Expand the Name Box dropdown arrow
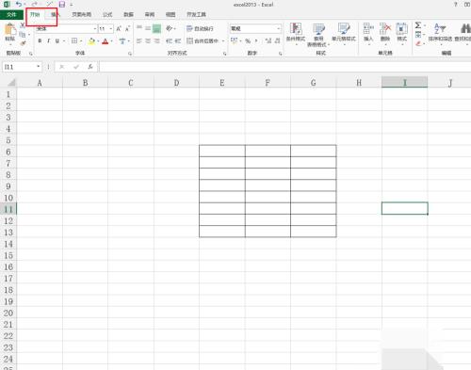The width and height of the screenshot is (471, 370). (x=38, y=67)
